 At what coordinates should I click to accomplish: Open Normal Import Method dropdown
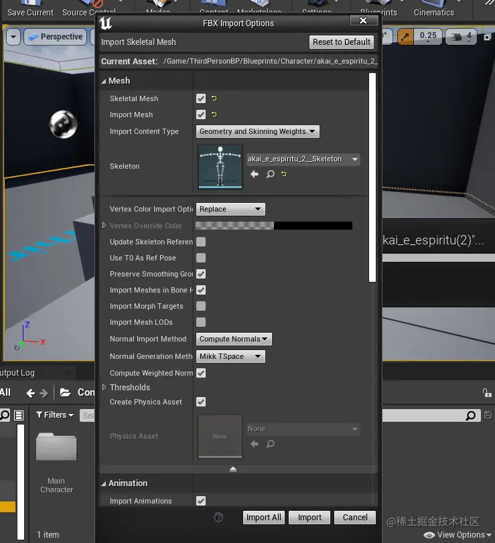click(x=234, y=339)
